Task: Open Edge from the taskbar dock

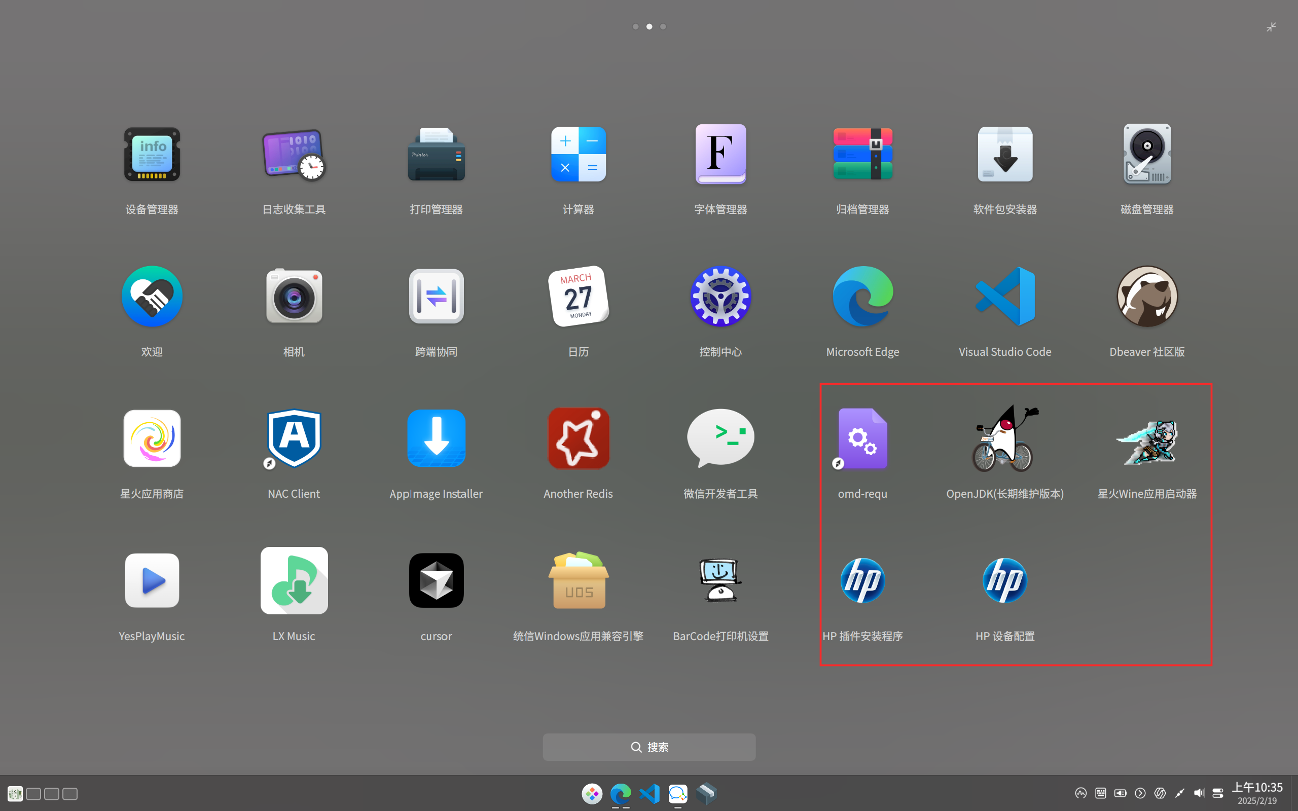Action: click(x=621, y=793)
